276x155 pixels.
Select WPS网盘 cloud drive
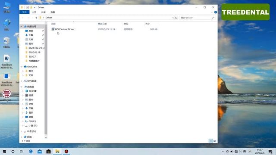31,81
